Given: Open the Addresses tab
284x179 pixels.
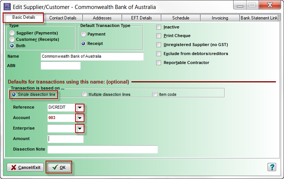Looking at the screenshot, I should tap(102, 18).
